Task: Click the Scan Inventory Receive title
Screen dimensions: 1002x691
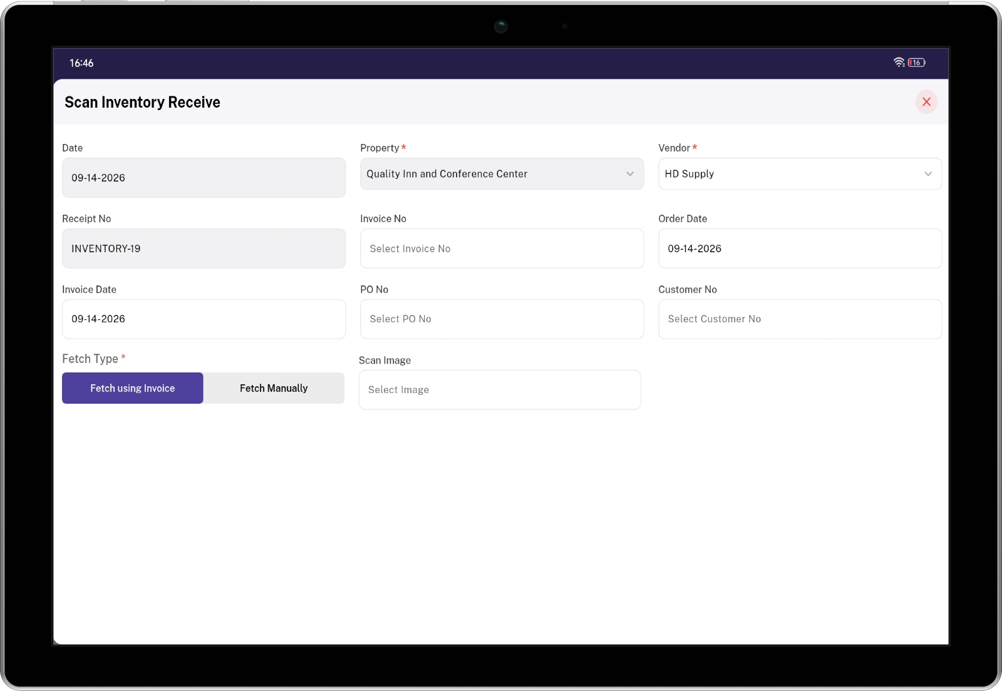Action: (142, 102)
